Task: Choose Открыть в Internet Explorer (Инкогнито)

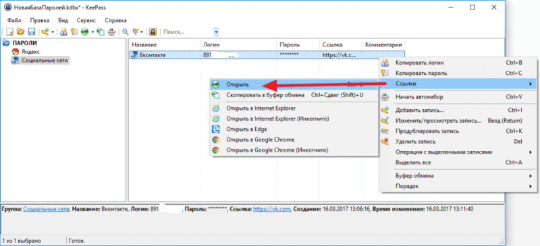Action: click(x=294, y=119)
